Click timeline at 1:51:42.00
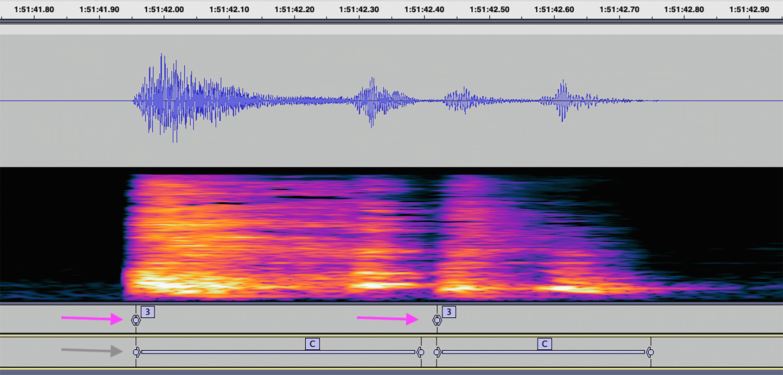 [x=164, y=10]
